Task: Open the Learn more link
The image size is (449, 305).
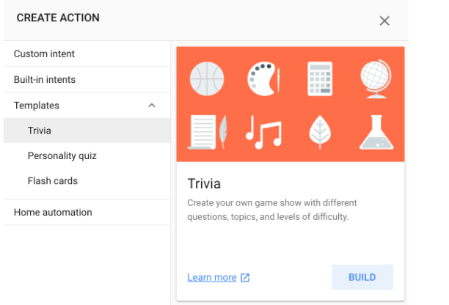Action: [x=212, y=278]
